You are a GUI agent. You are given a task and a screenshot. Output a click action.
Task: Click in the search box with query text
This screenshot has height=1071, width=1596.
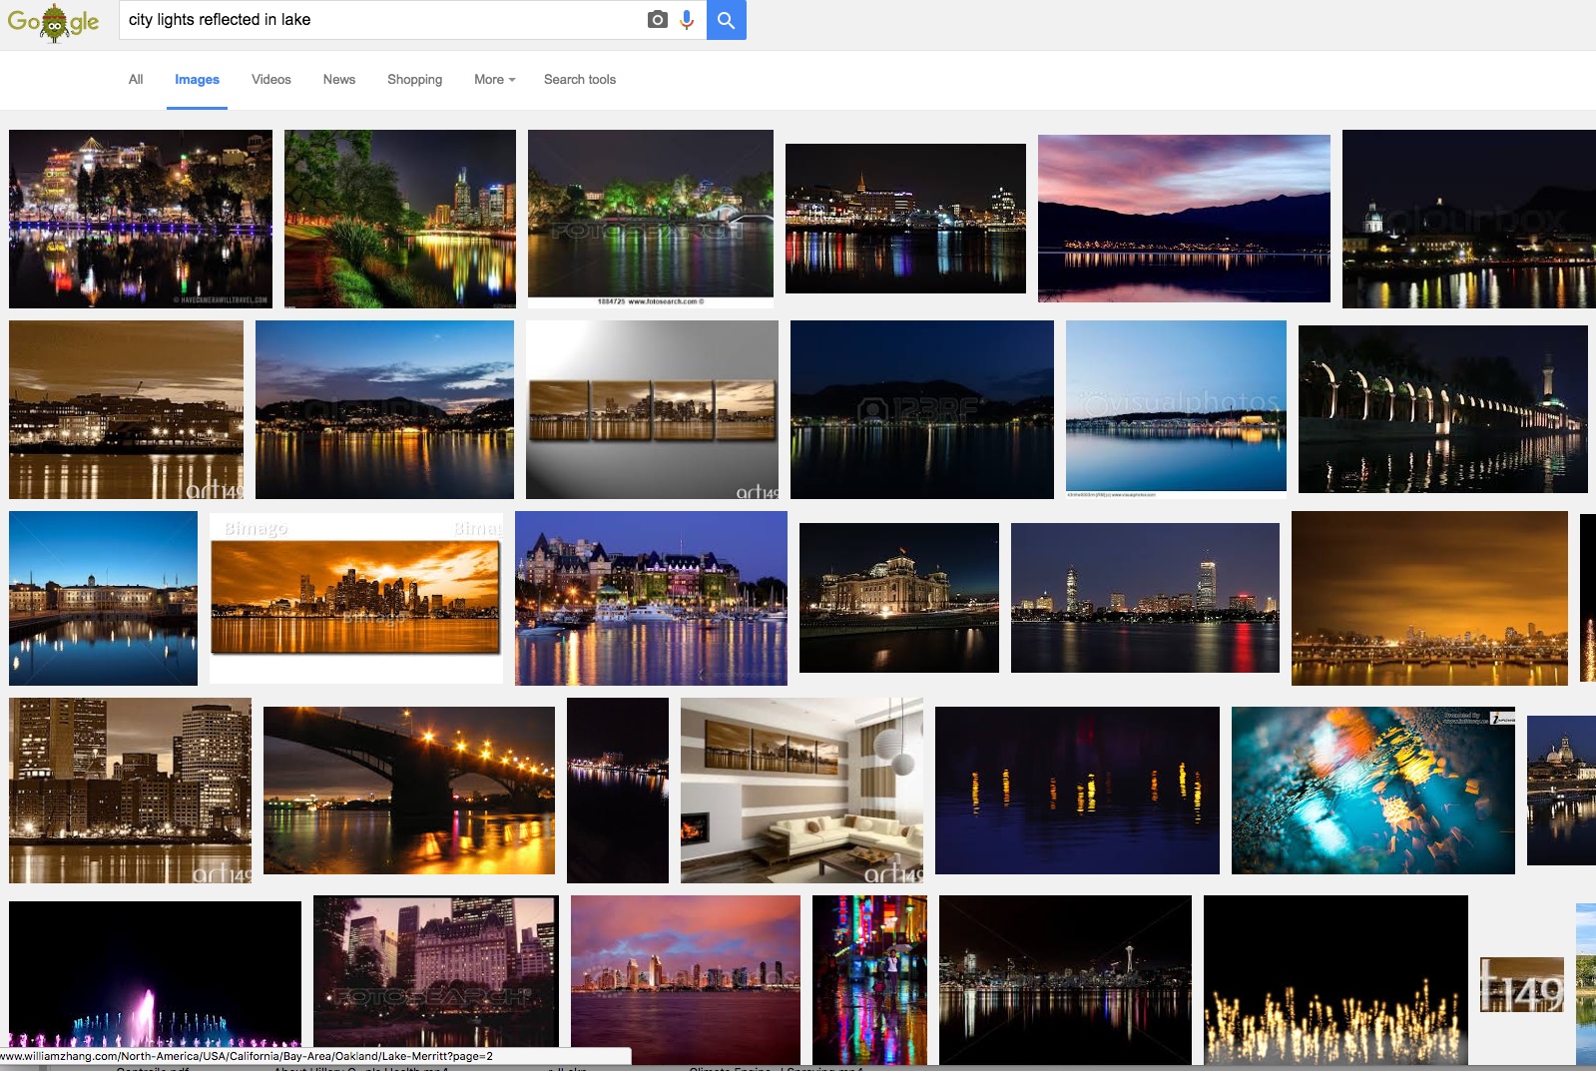pyautogui.click(x=379, y=20)
